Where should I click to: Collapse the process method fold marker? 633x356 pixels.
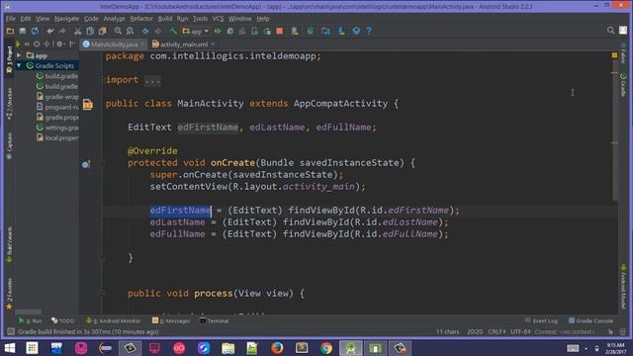[102, 294]
